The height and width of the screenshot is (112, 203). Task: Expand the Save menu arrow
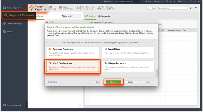[174, 1]
